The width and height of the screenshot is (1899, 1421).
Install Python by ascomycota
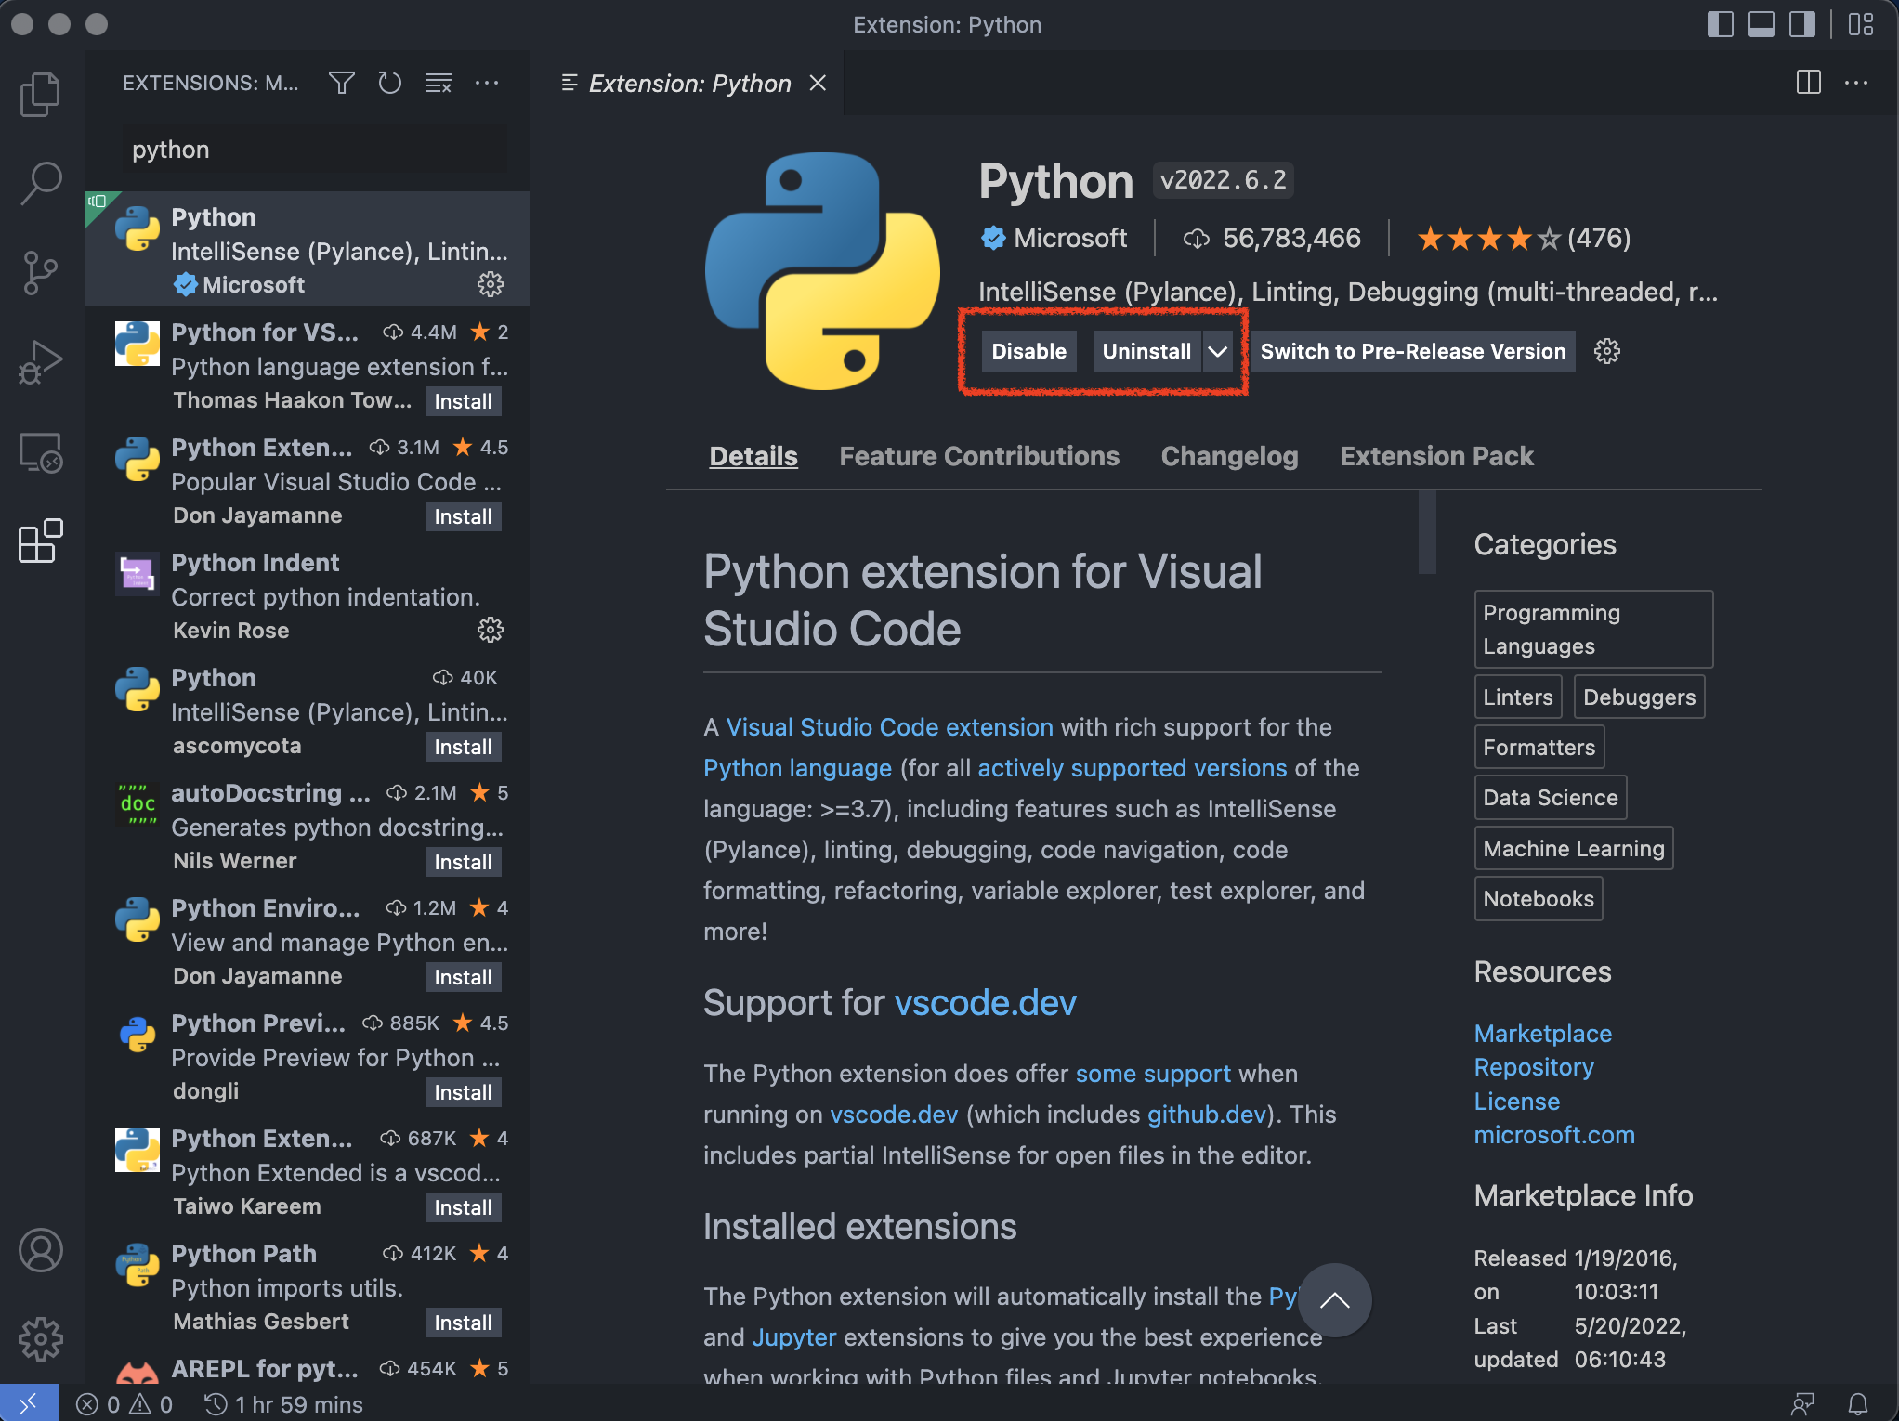[463, 747]
